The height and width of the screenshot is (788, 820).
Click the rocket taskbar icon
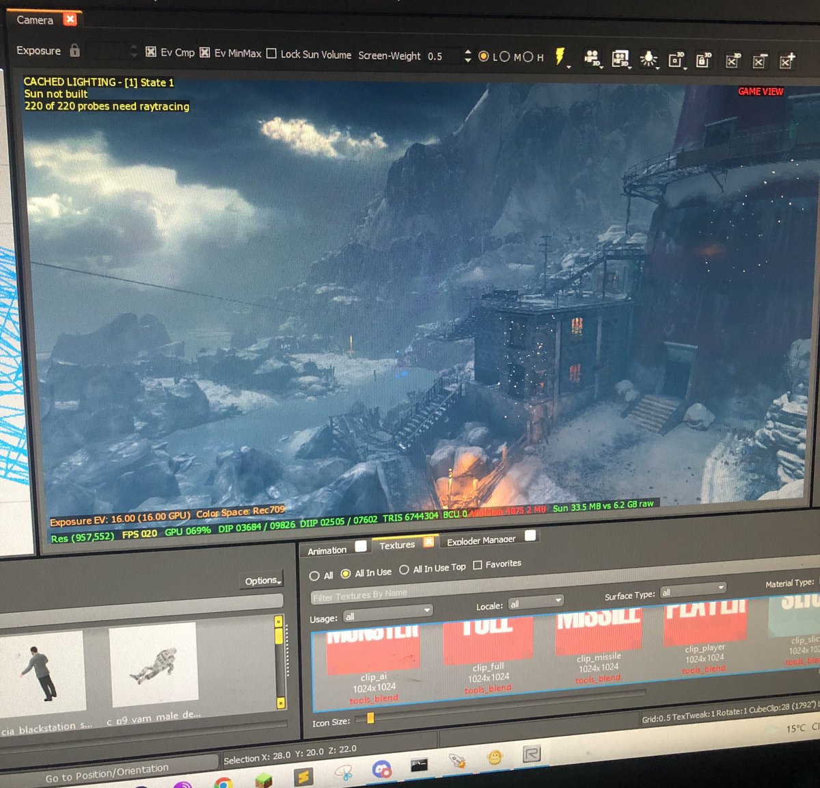click(456, 761)
